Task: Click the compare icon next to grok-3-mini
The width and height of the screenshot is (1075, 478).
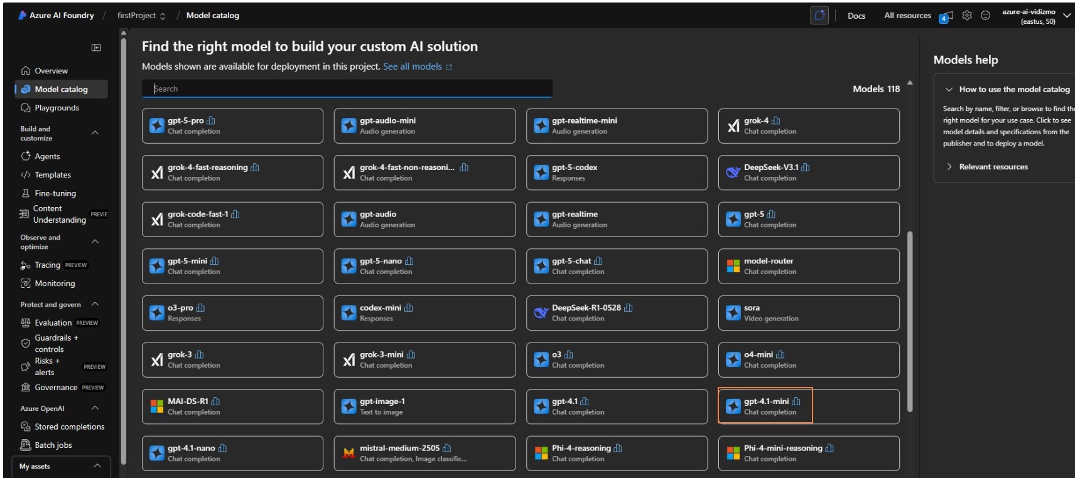Action: [411, 354]
